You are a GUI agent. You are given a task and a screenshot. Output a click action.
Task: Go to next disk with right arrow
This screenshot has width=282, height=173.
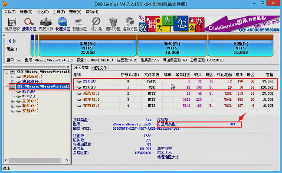tap(15, 41)
